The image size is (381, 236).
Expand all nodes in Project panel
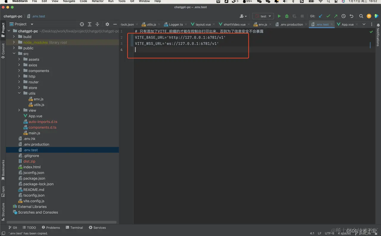(90, 24)
